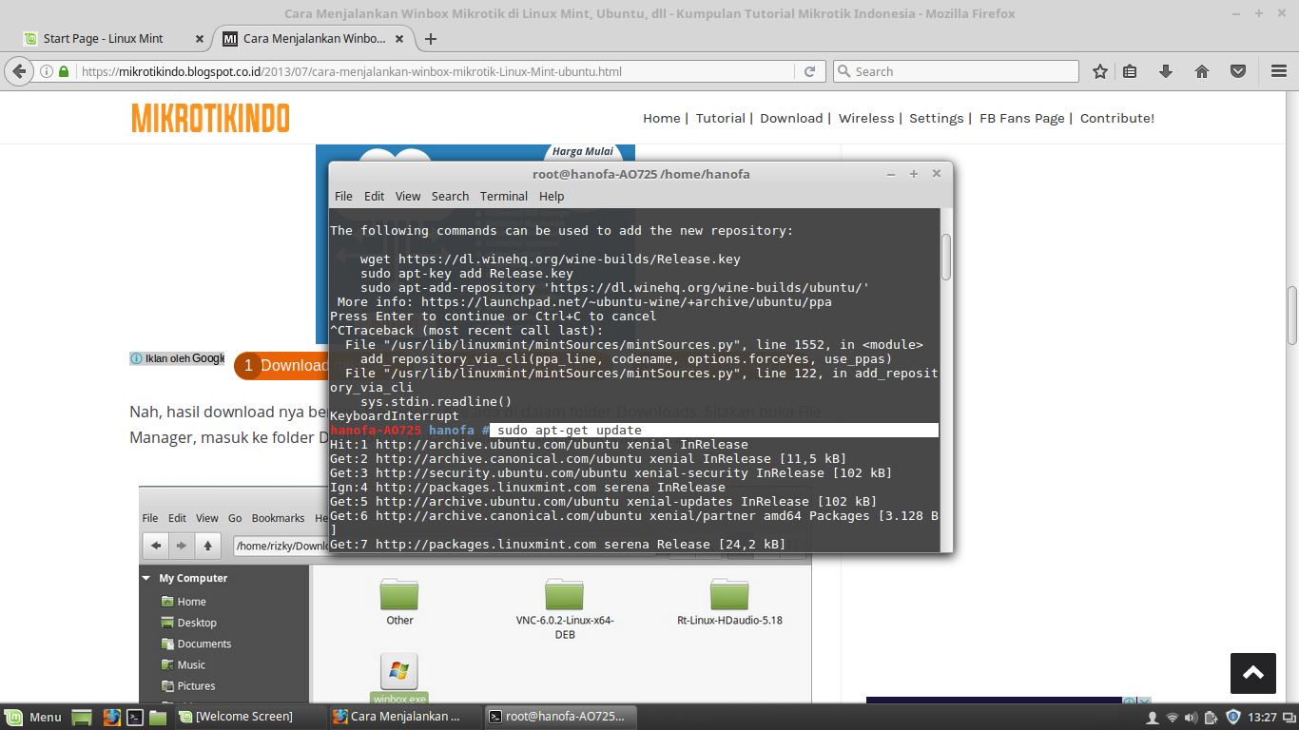Open a new tab with plus button
The width and height of the screenshot is (1299, 730).
click(431, 39)
